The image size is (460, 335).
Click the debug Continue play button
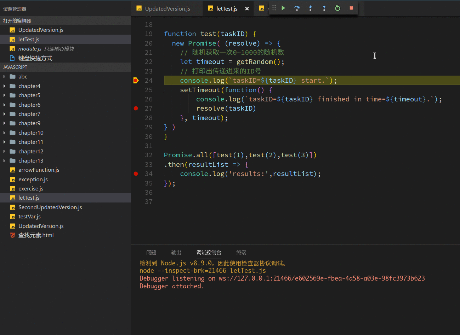pyautogui.click(x=283, y=8)
